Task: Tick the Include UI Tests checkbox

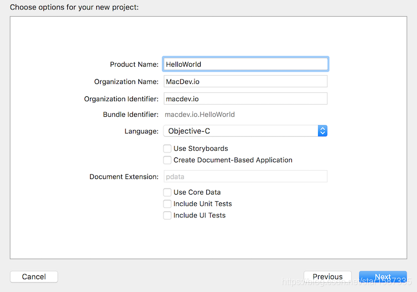Action: pyautogui.click(x=167, y=215)
